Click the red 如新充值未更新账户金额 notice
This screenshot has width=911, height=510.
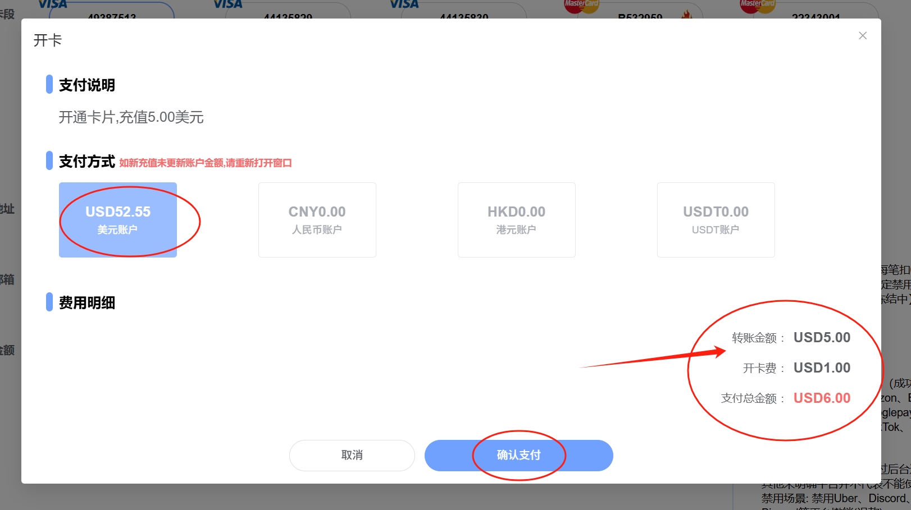[x=205, y=163]
